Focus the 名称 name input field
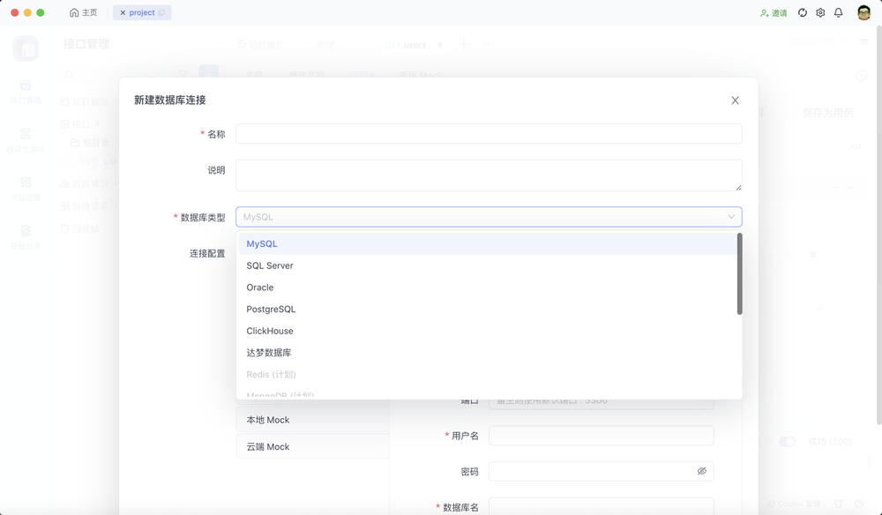 [x=489, y=134]
